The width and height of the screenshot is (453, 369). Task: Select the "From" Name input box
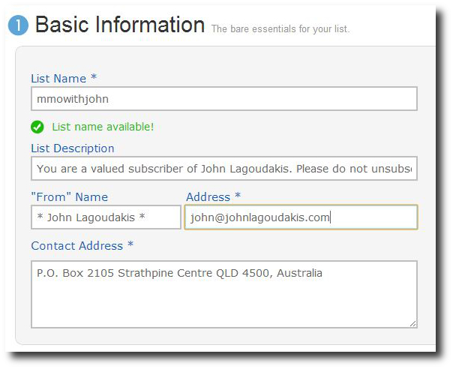(106, 217)
